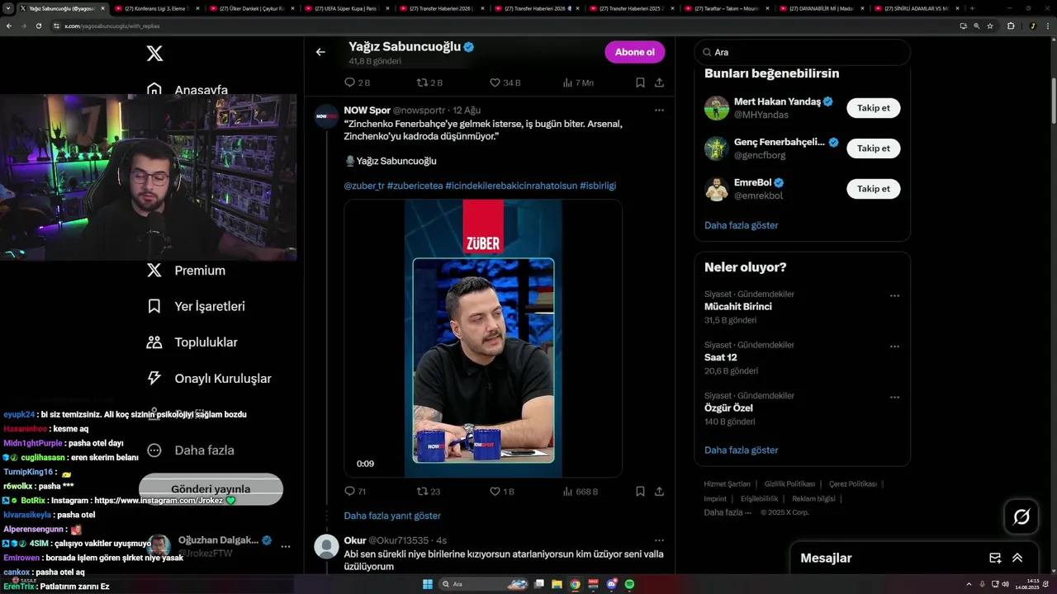Image resolution: width=1057 pixels, height=594 pixels.
Task: Open the Saat 12 trend
Action: (x=720, y=357)
